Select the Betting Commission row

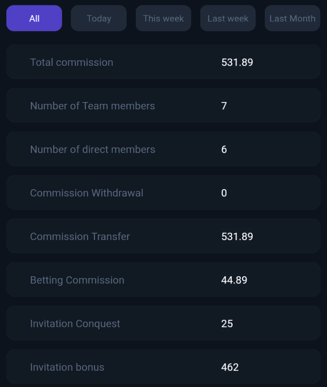[163, 279]
